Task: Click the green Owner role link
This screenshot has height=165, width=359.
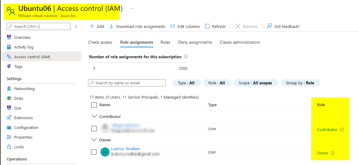Action: tap(323, 153)
